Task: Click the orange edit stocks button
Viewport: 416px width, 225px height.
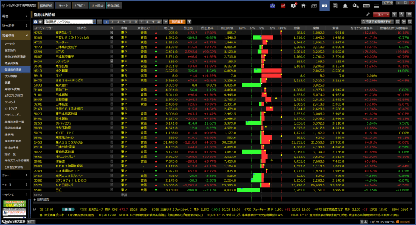Action: [x=177, y=22]
